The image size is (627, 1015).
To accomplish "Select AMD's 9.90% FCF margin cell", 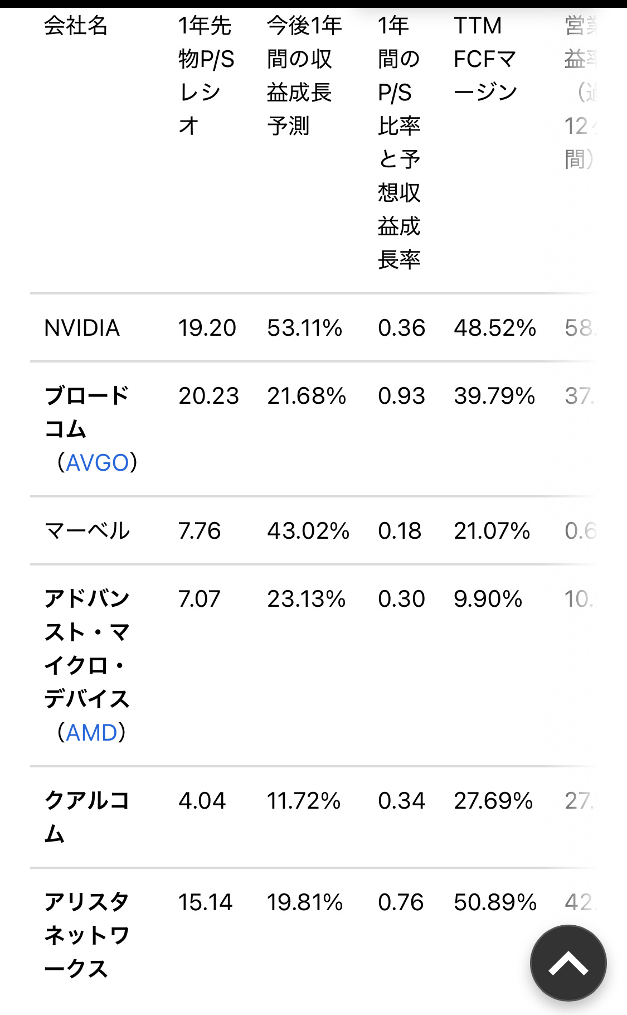I will 489,598.
